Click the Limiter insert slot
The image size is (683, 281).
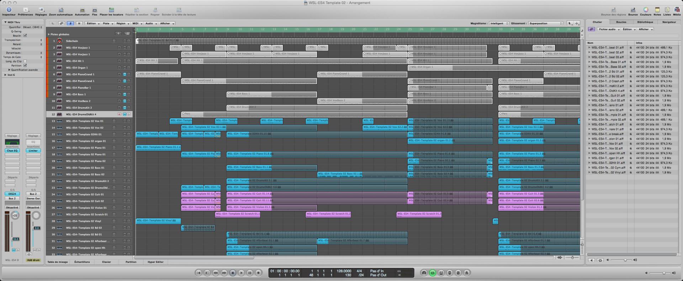coord(33,151)
